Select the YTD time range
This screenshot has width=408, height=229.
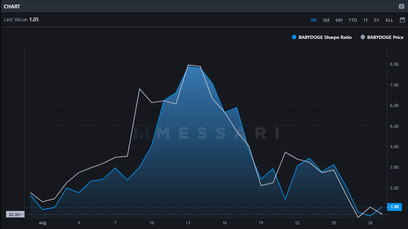click(353, 20)
